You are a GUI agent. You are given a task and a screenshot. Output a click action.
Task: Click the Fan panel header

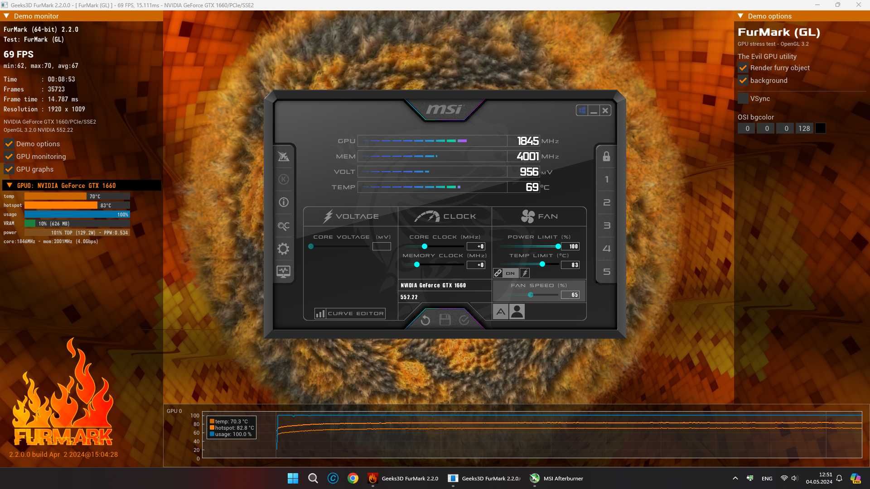539,216
